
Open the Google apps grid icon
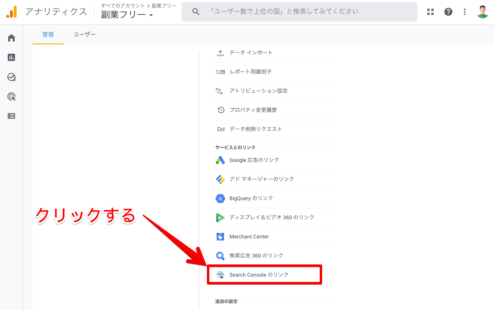(x=430, y=12)
